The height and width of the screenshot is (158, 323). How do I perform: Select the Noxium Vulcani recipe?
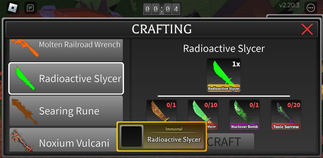(x=66, y=140)
